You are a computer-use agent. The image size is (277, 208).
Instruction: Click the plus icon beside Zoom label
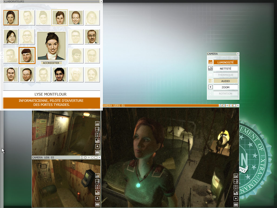click(210, 87)
